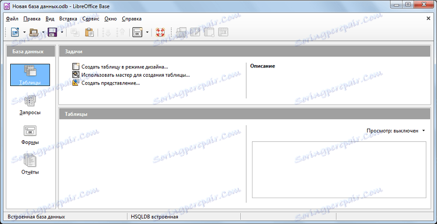Click the New document toolbar icon

point(15,33)
